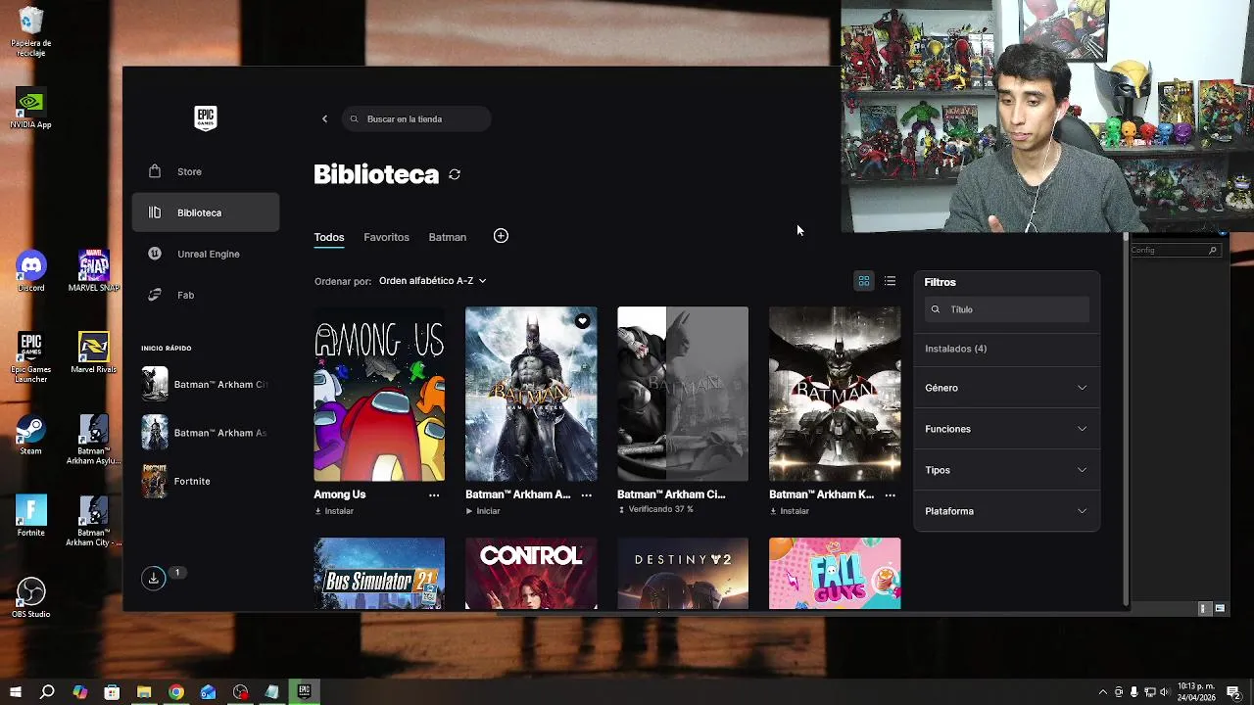Image resolution: width=1254 pixels, height=705 pixels.
Task: Open Microsoft Store from taskbar
Action: tap(112, 692)
